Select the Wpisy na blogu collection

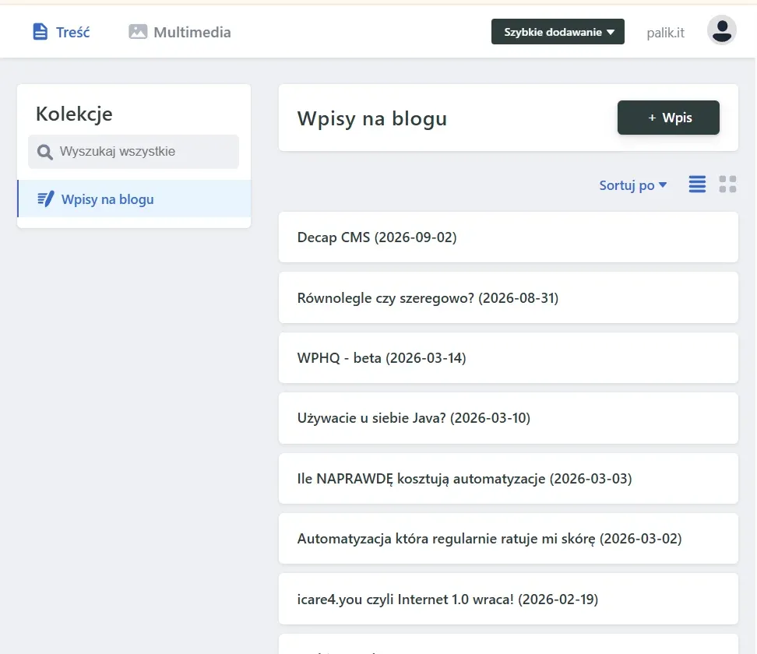click(x=134, y=199)
